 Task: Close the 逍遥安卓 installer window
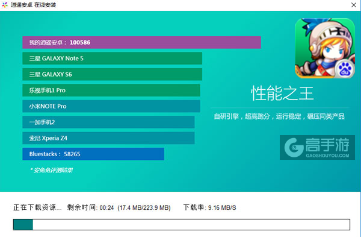[x=354, y=5]
